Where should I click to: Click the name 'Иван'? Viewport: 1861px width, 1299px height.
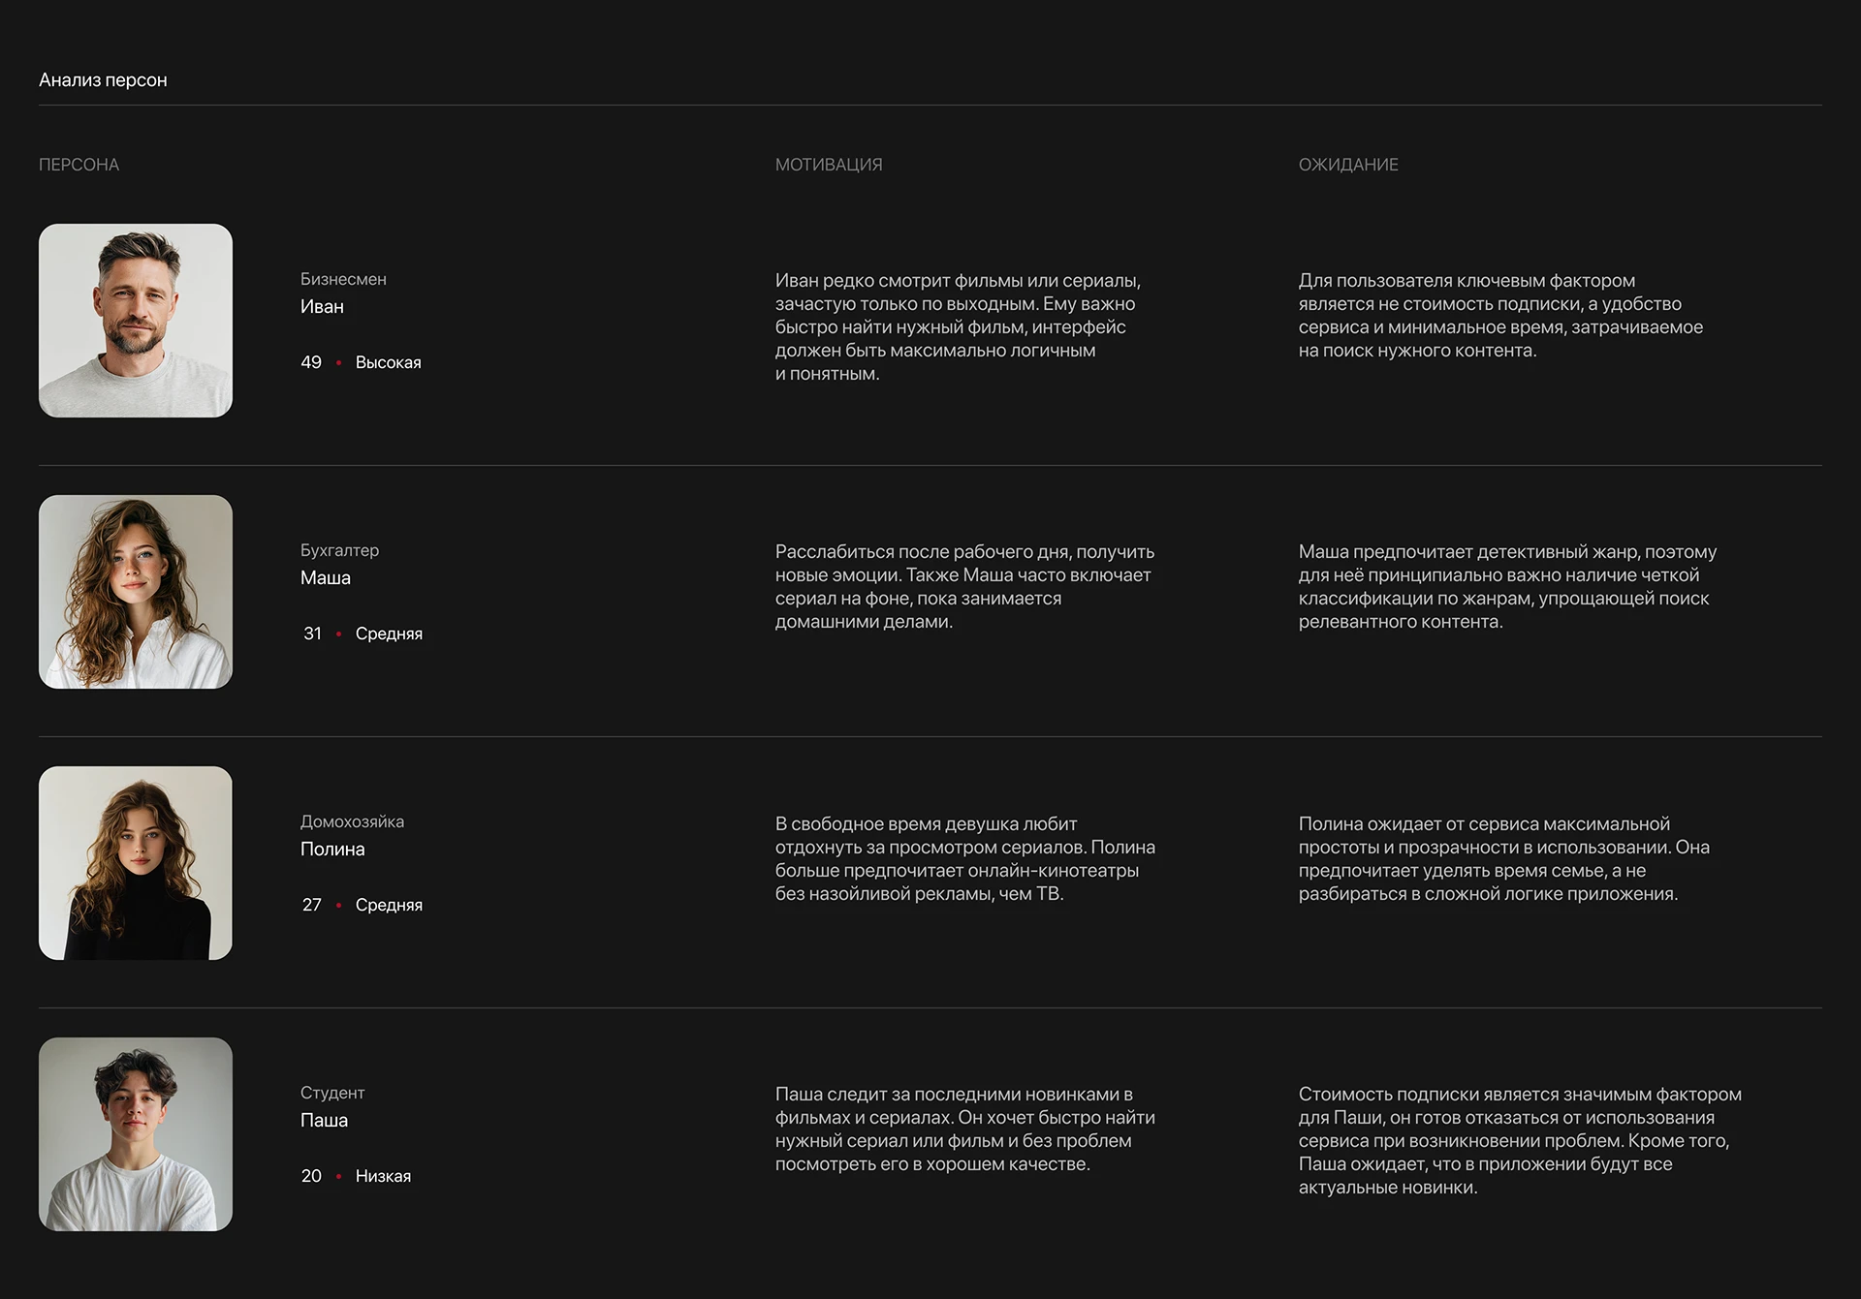point(322,307)
